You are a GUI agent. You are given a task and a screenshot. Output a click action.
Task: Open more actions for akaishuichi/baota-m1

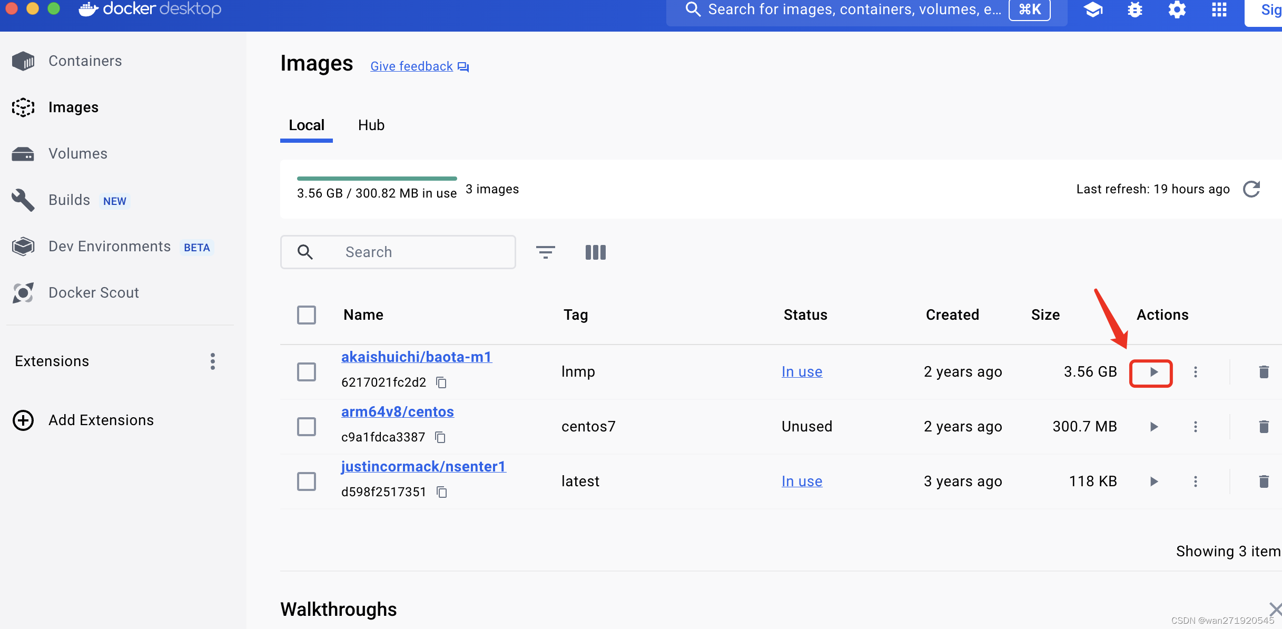coord(1196,372)
